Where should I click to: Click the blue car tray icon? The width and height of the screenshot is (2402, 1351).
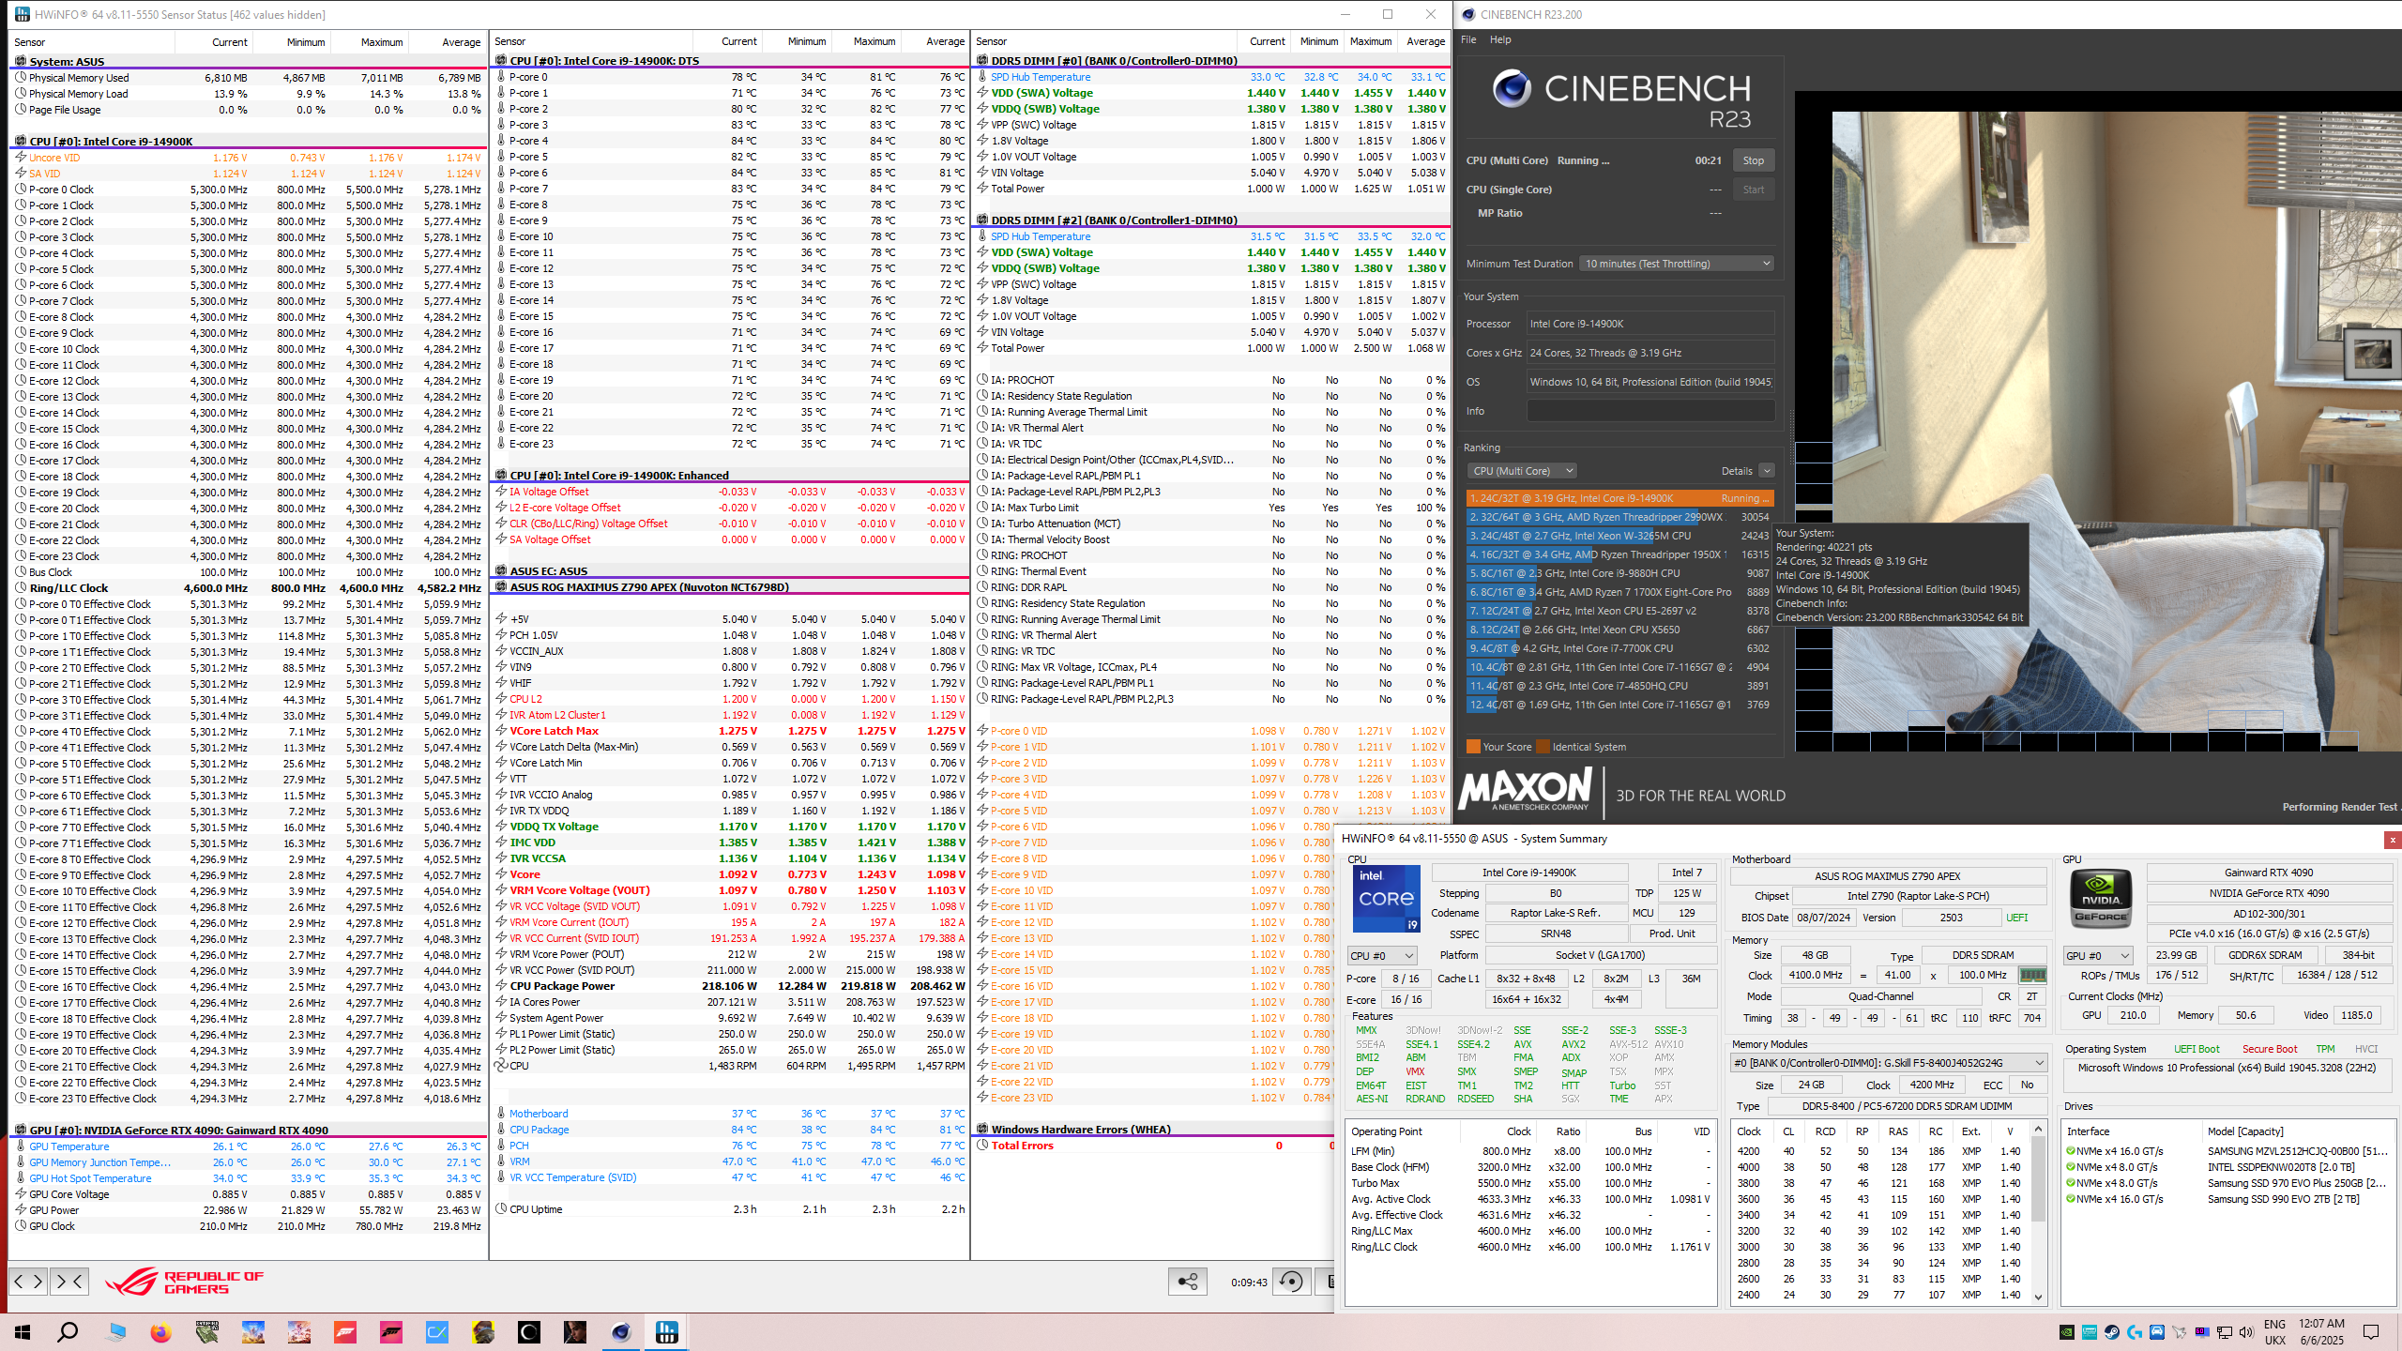point(2157,1332)
